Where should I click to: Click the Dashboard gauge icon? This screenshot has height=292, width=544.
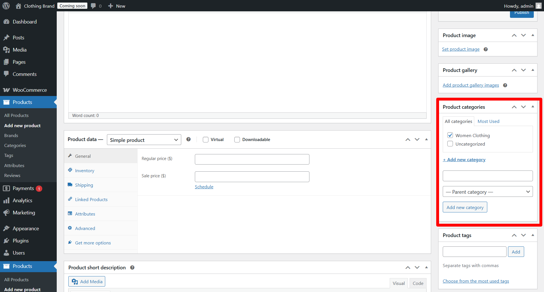pyautogui.click(x=6, y=22)
